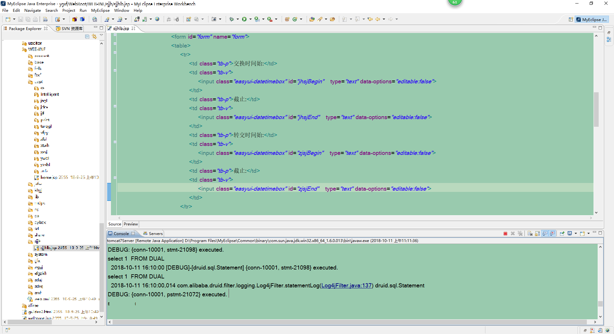Image resolution: width=614 pixels, height=334 pixels.
Task: Maximize the Console panel
Action: coord(600,233)
